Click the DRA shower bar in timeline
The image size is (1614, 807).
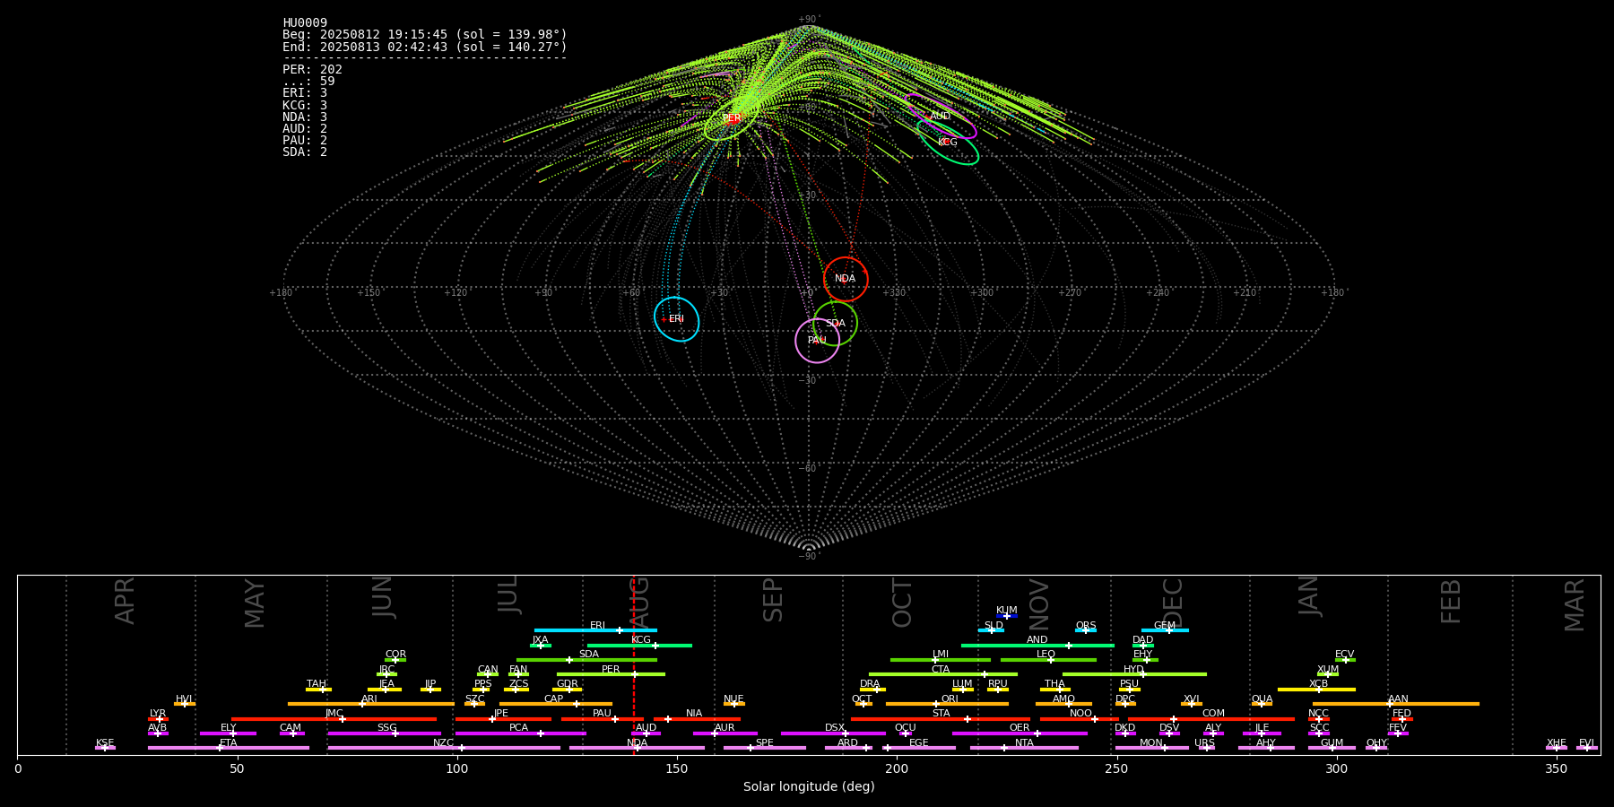click(873, 690)
